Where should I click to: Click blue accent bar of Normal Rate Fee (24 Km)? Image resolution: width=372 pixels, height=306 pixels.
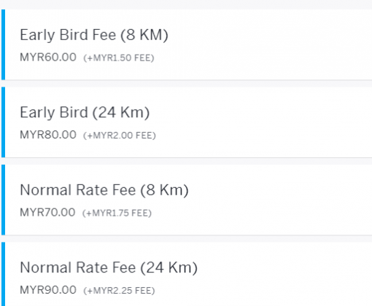click(3, 274)
